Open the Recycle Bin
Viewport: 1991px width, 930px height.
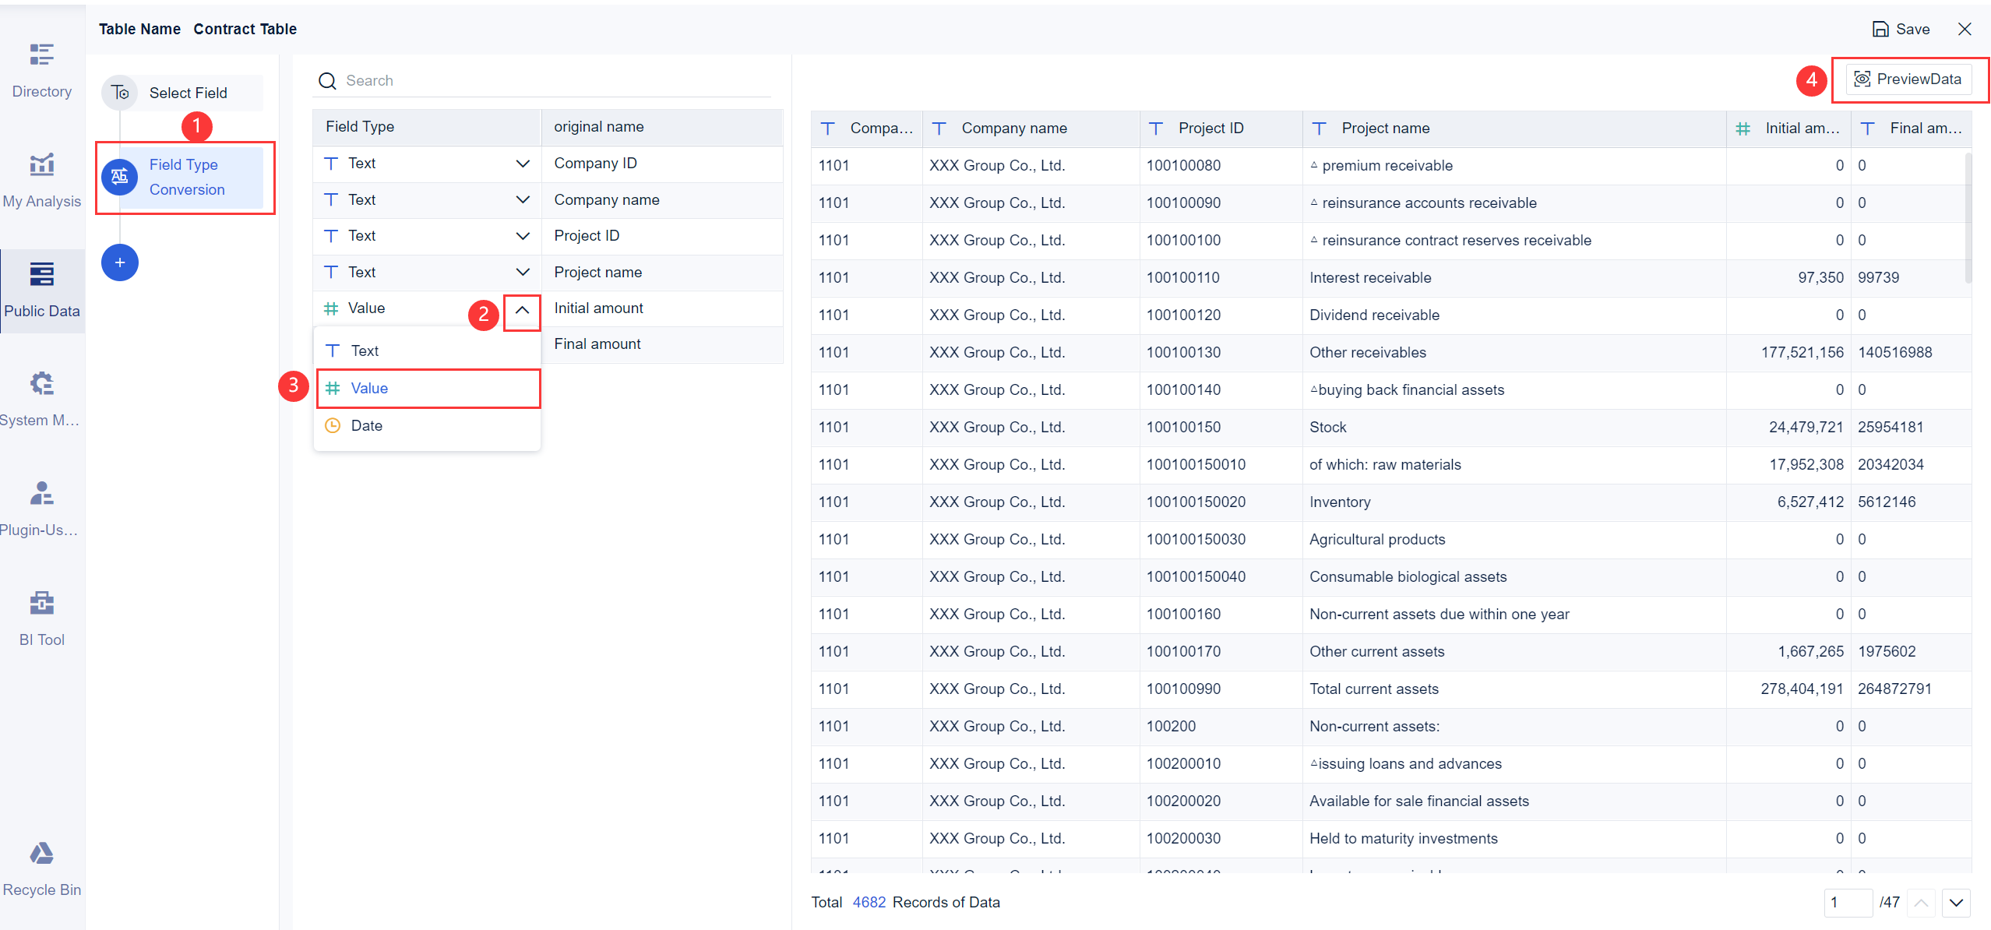pyautogui.click(x=42, y=867)
